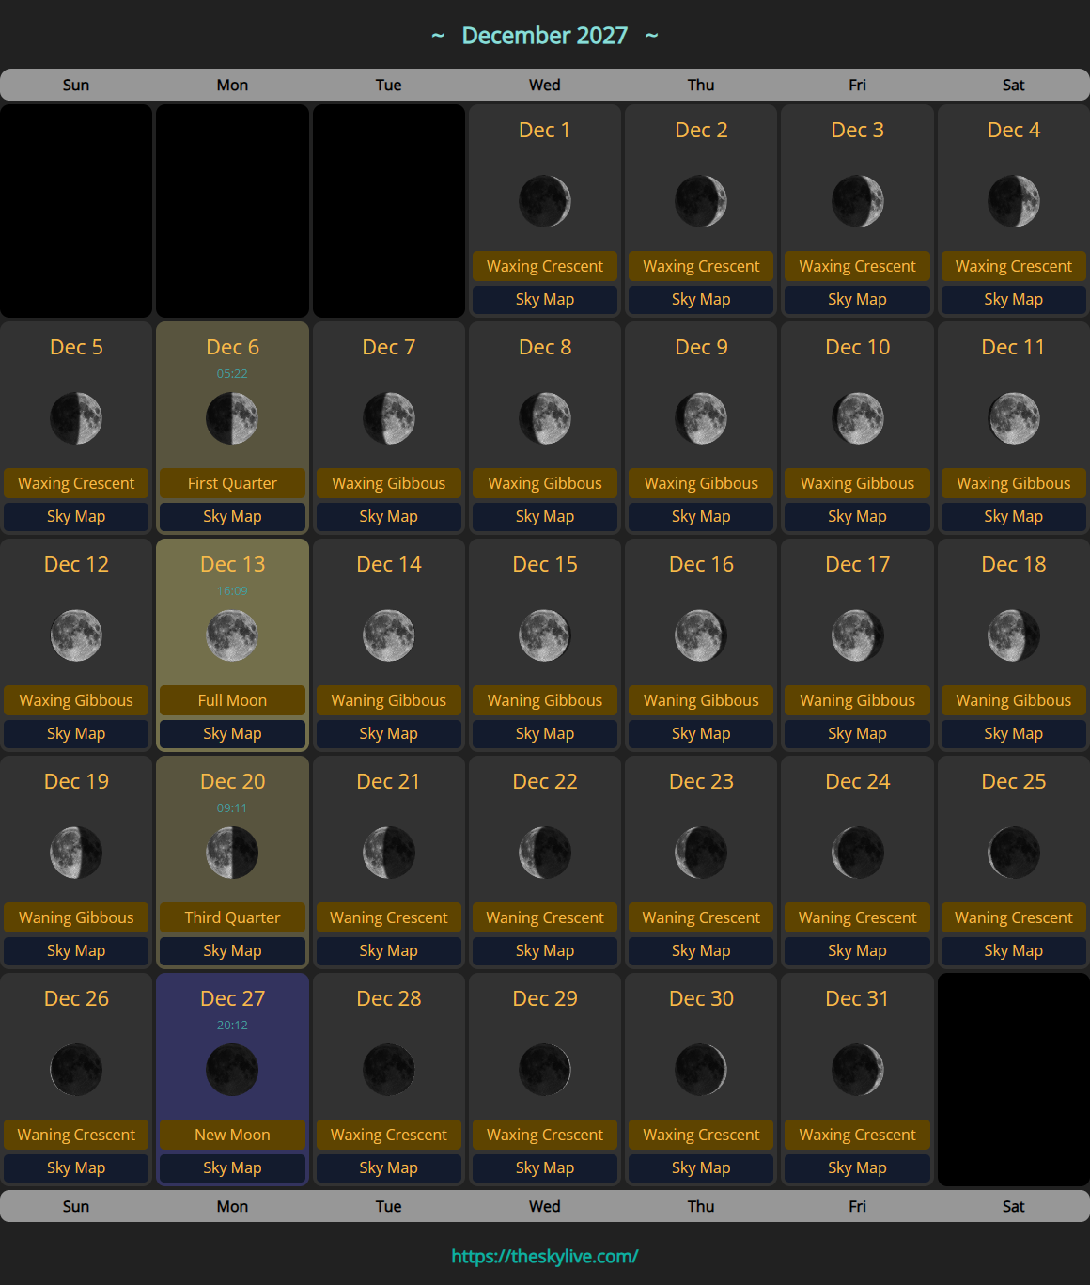Click the Dec 13 Full Moon image
This screenshot has width=1090, height=1285.
click(232, 635)
